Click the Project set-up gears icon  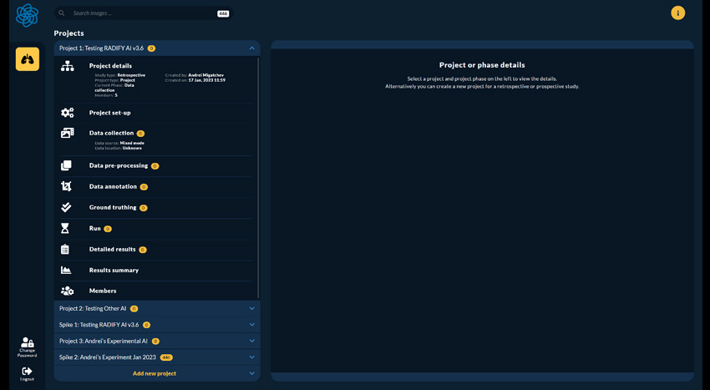(x=68, y=113)
